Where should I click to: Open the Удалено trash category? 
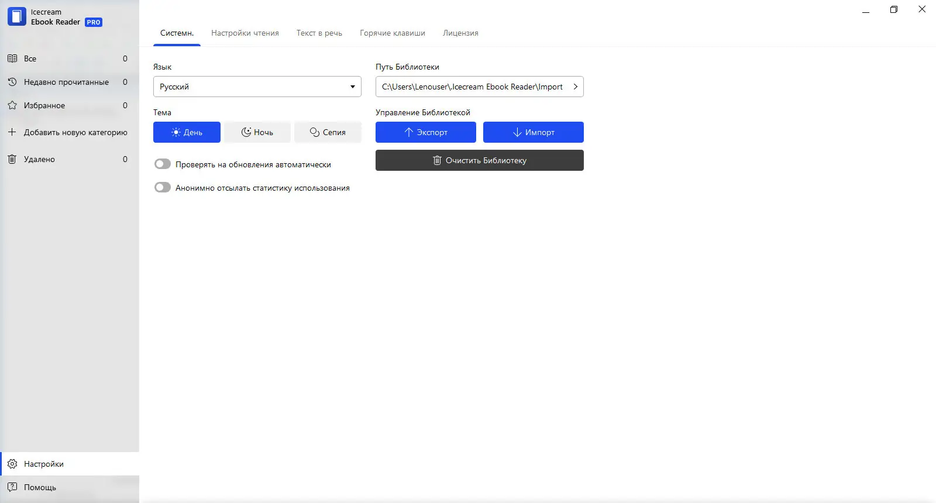pos(70,159)
